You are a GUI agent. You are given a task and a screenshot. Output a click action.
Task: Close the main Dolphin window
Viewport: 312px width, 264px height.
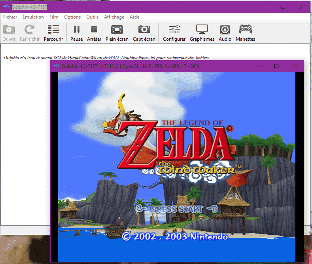pos(301,7)
